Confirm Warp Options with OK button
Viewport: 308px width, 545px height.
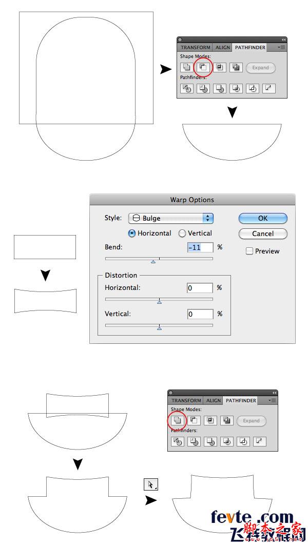tap(263, 218)
